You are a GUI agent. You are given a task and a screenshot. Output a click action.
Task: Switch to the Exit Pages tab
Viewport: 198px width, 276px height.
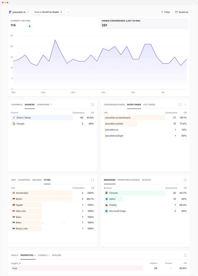click(149, 104)
